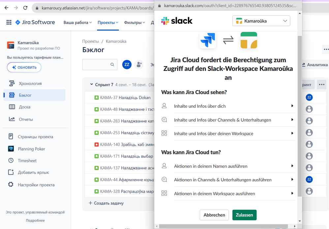Click the Slack logo in the popup
This screenshot has height=229, width=329.
[177, 21]
